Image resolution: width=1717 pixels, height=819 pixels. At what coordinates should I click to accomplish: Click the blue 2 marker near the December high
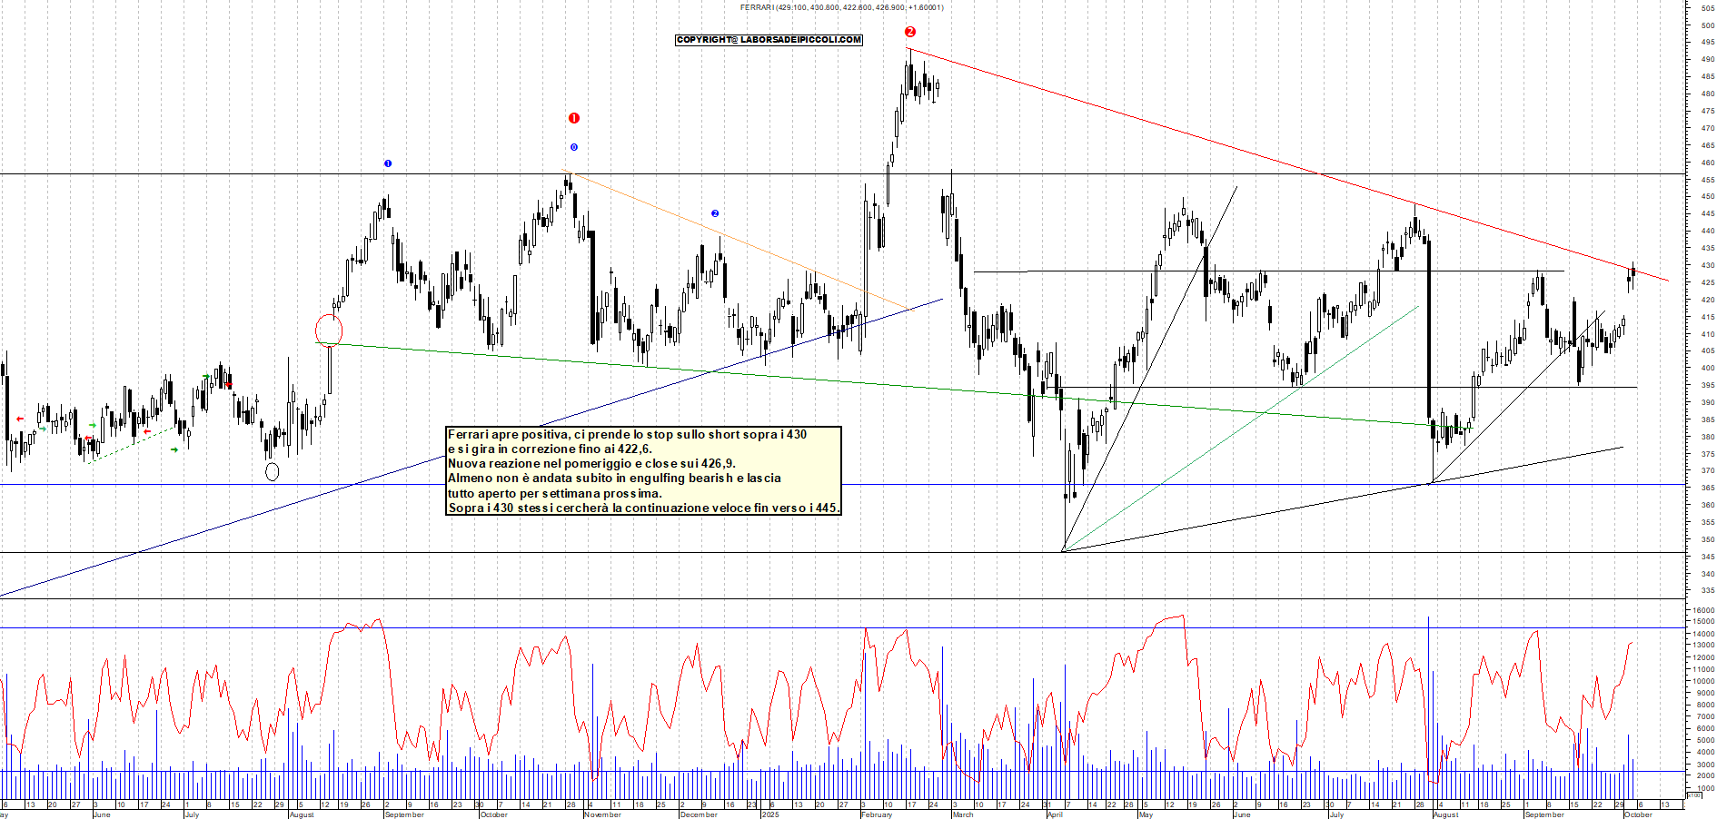click(x=715, y=213)
